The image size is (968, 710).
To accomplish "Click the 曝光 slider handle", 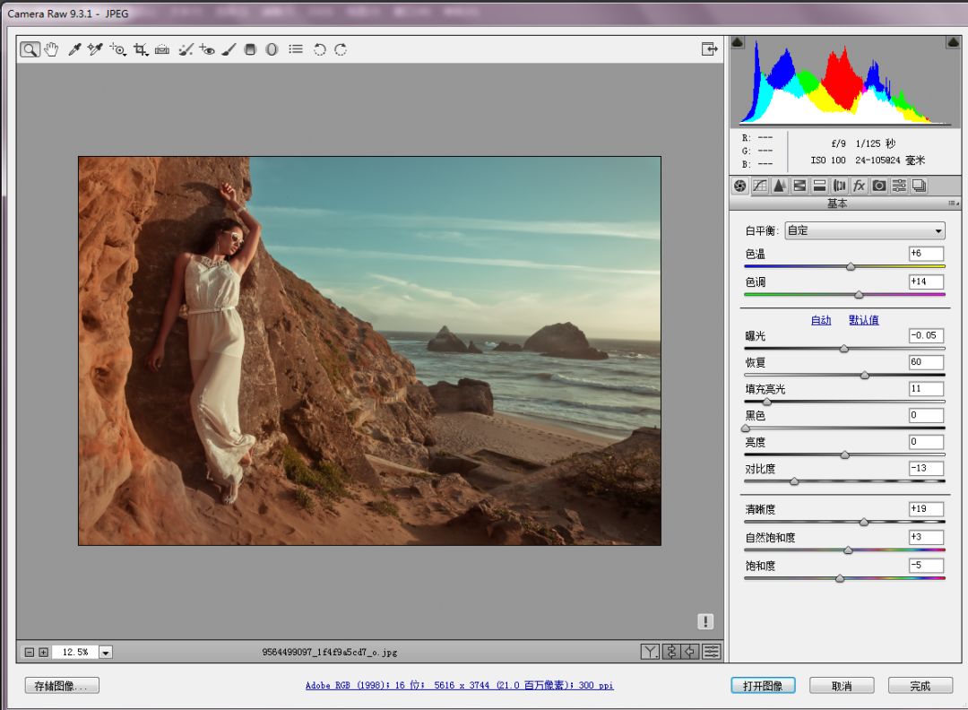I will click(x=843, y=349).
